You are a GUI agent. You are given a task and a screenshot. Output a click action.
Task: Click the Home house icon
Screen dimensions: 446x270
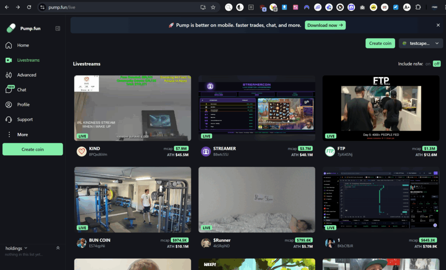tap(9, 45)
